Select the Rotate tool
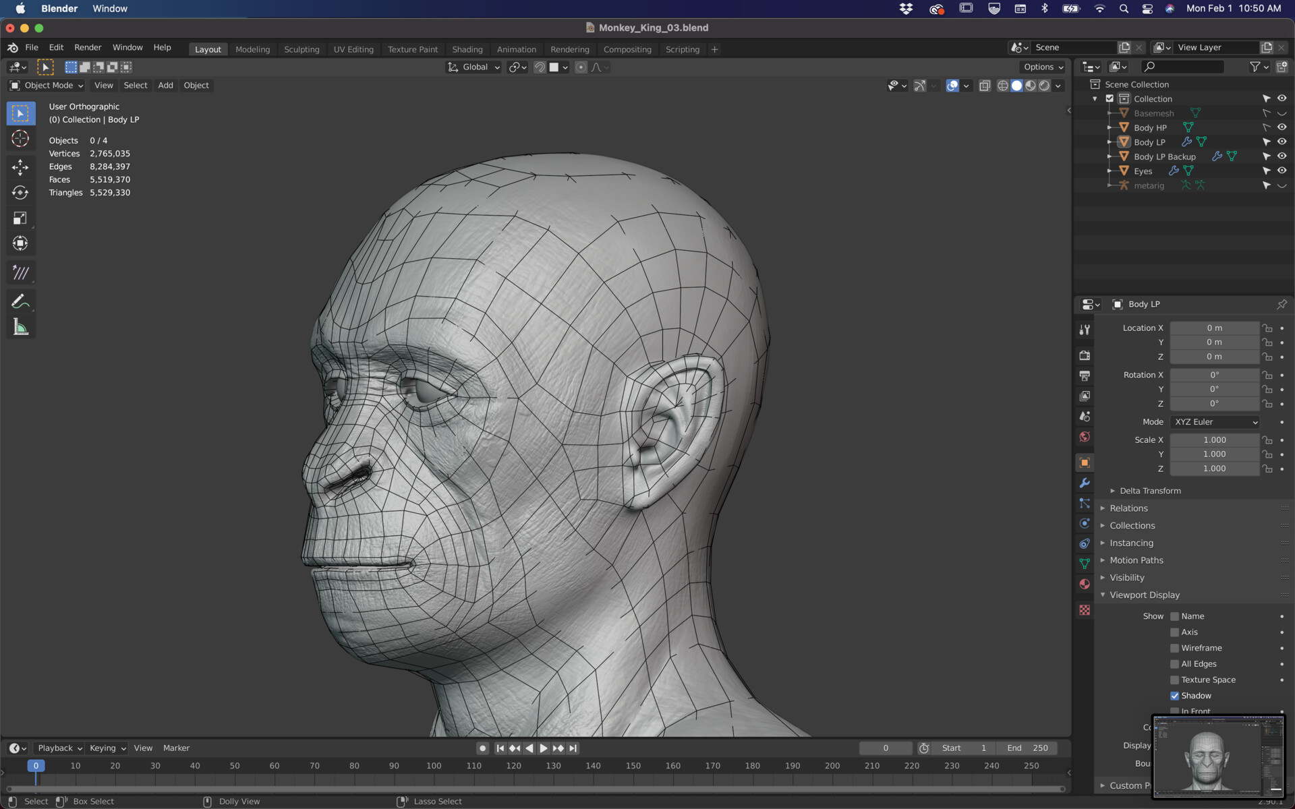Image resolution: width=1295 pixels, height=809 pixels. (20, 192)
